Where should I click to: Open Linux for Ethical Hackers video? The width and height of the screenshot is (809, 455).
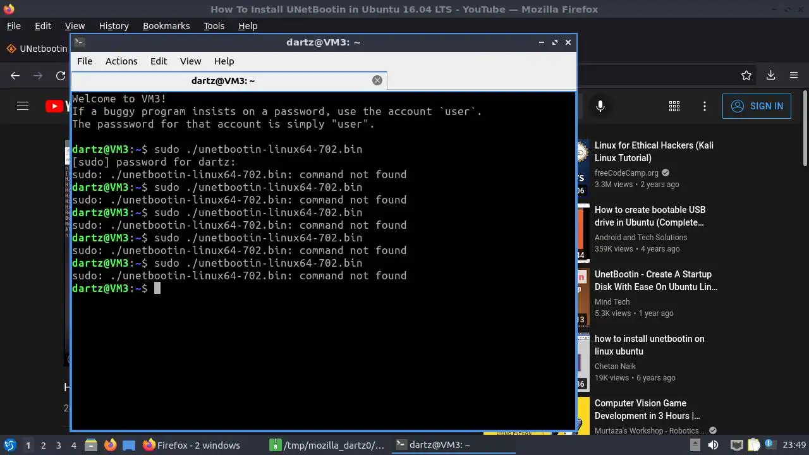654,152
